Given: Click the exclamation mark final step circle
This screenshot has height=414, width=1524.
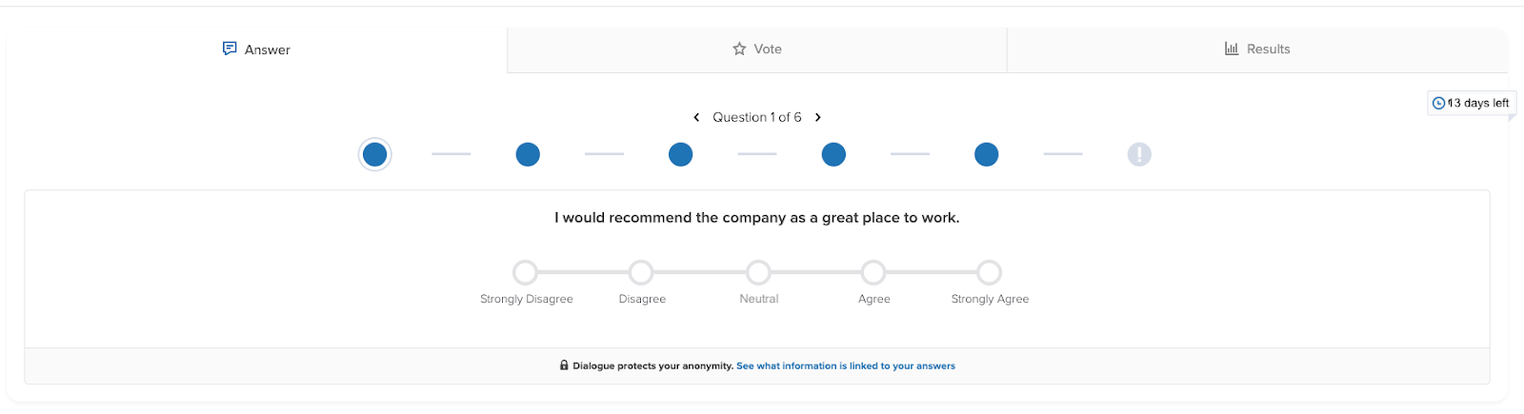Looking at the screenshot, I should 1139,154.
